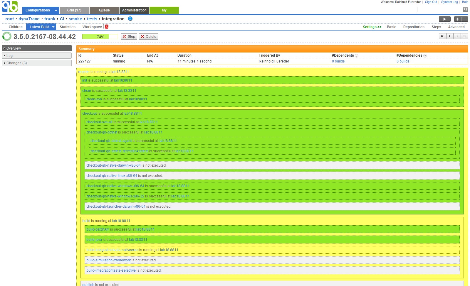This screenshot has height=286, width=470.
Task: Click the plus icon button
Action: 457,19
